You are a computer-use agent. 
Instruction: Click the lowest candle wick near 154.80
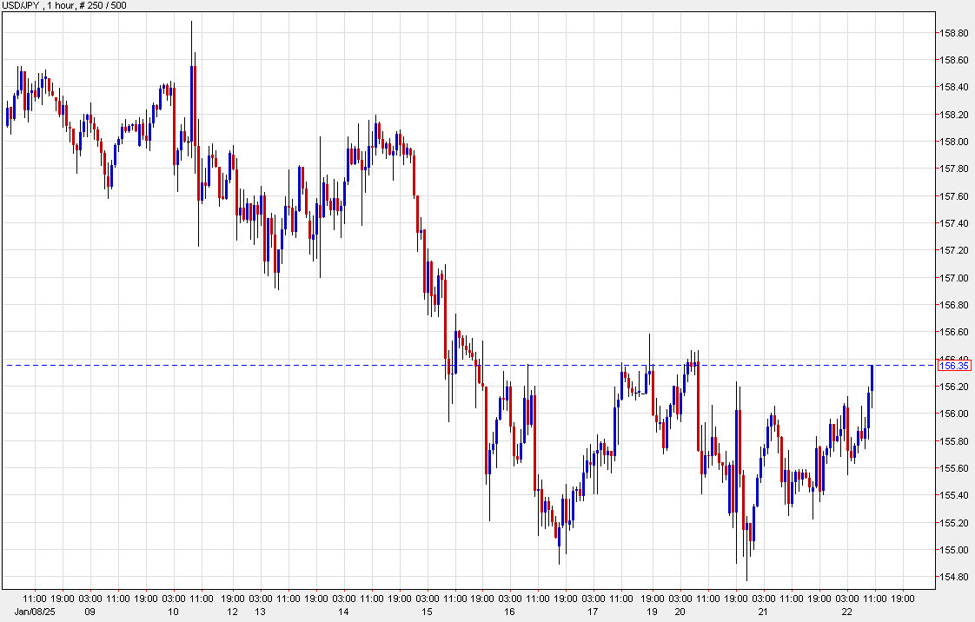click(x=746, y=572)
